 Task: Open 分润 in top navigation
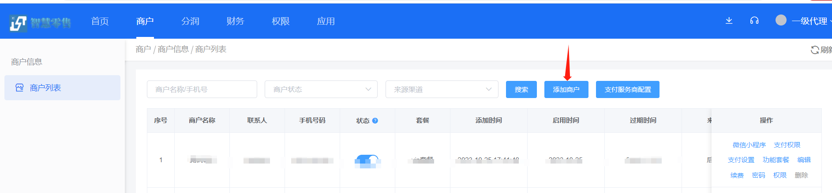click(x=190, y=21)
